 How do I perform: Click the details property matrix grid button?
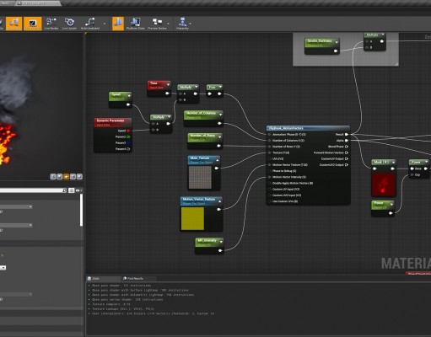(x=72, y=190)
